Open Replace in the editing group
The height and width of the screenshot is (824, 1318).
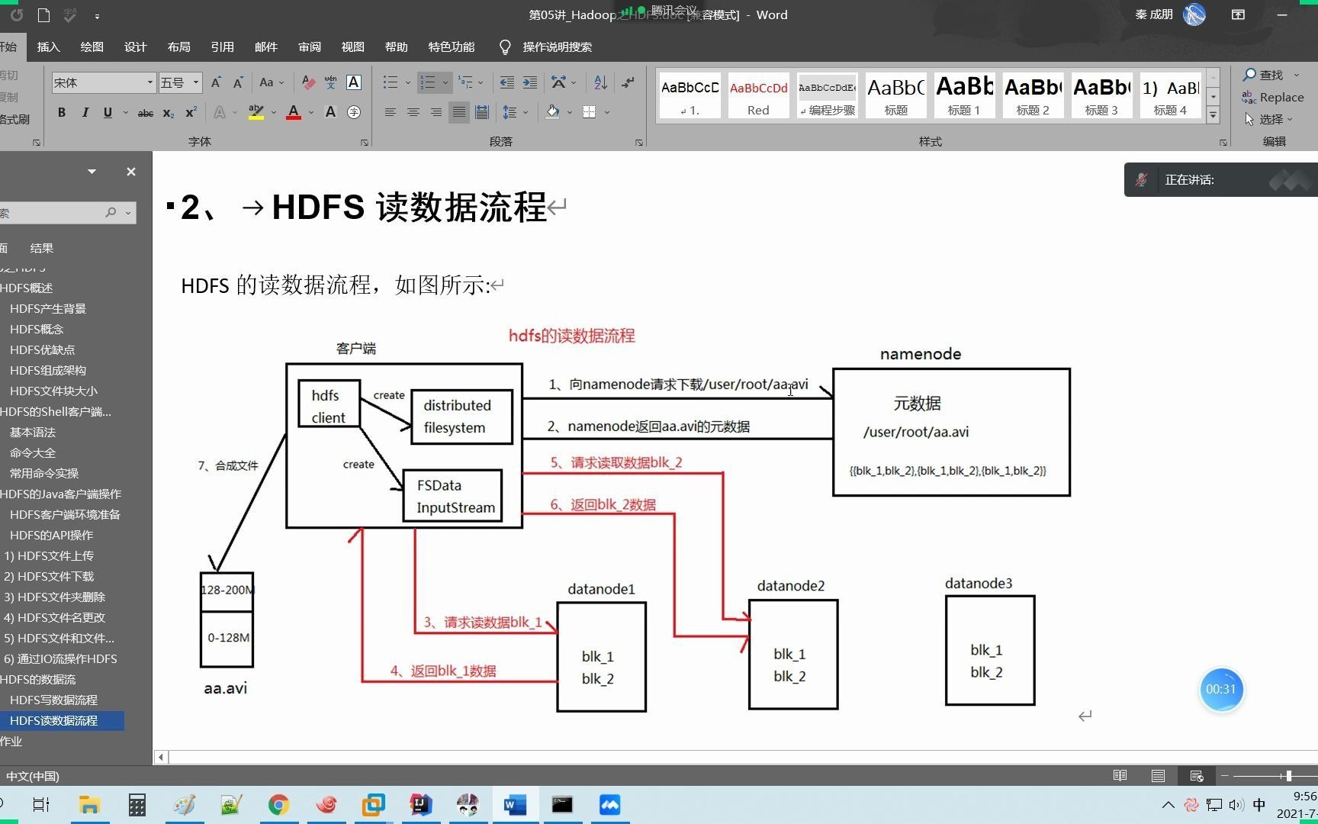[1280, 97]
